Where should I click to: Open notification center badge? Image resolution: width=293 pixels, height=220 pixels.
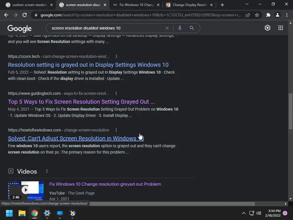click(285, 213)
